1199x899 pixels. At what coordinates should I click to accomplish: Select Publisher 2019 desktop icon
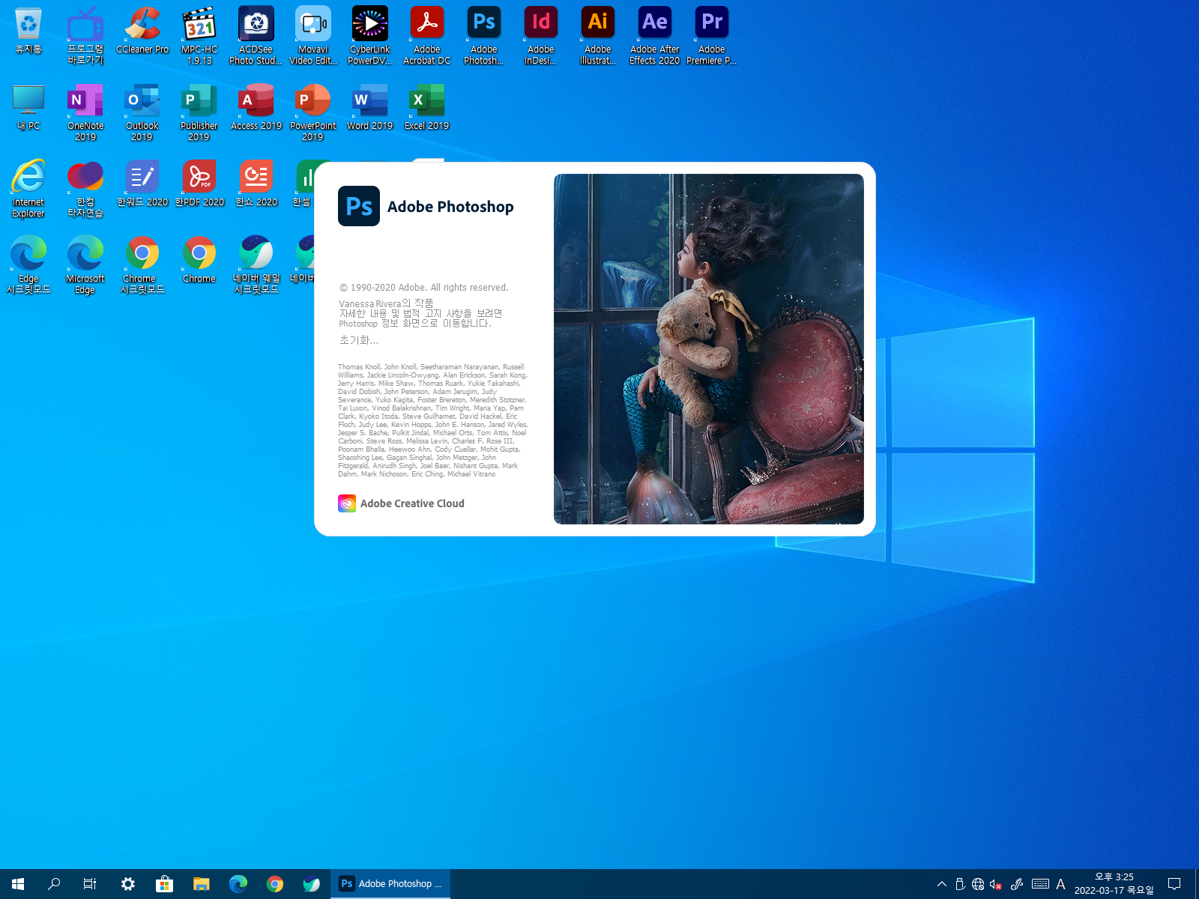(x=199, y=112)
